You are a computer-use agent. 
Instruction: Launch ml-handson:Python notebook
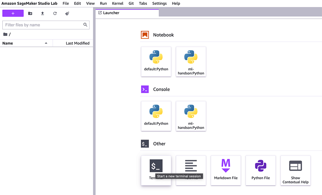point(191,62)
